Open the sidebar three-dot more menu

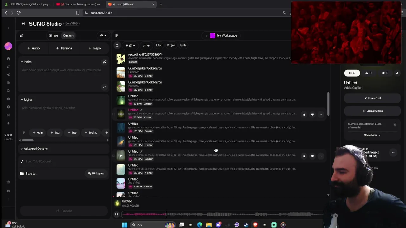[8, 199]
